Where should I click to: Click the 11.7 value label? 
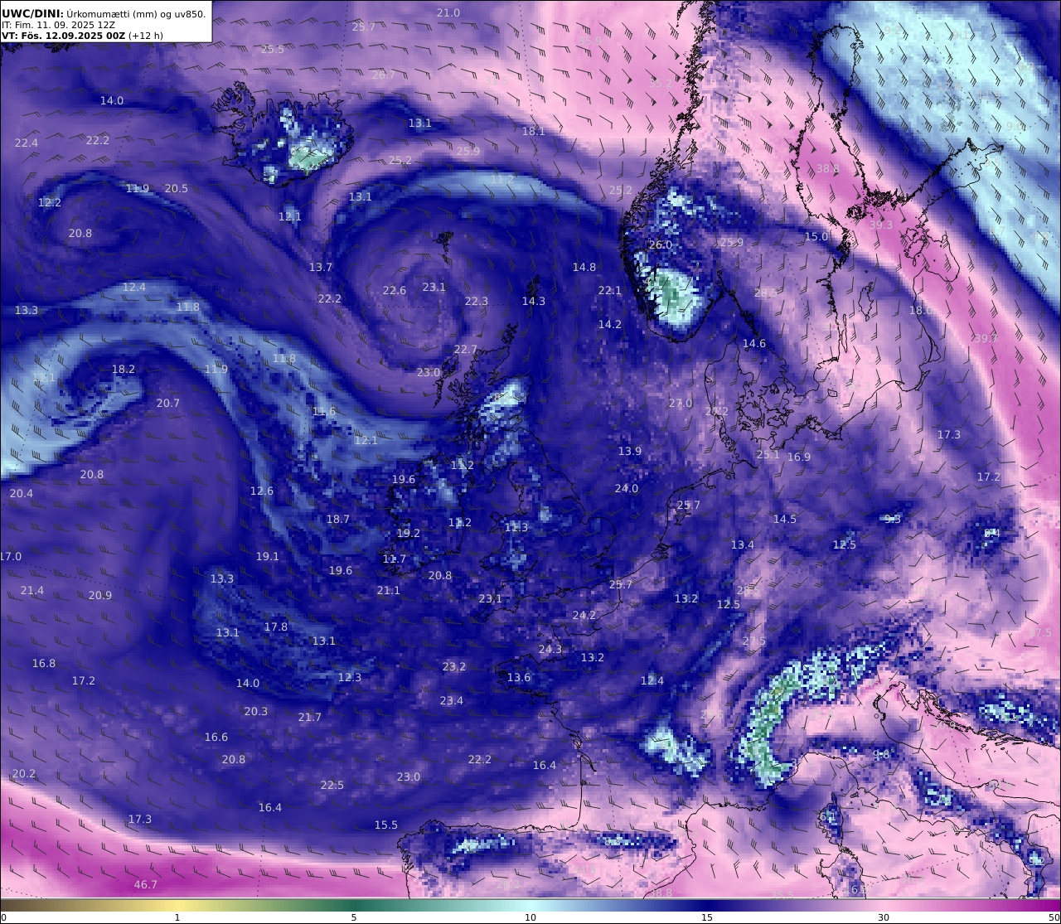pyautogui.click(x=395, y=559)
